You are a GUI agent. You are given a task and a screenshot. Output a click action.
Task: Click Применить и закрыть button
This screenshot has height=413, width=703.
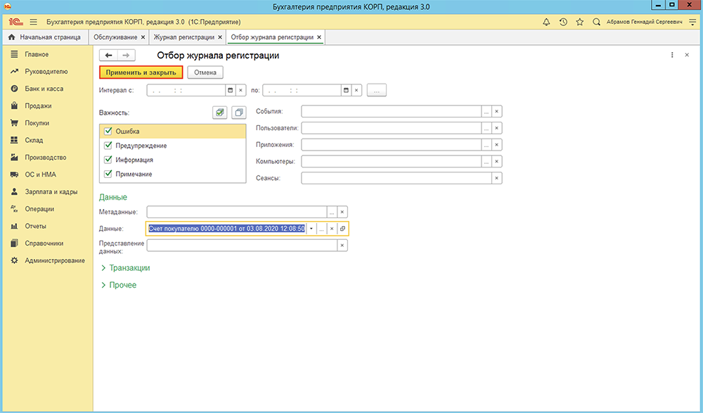pyautogui.click(x=141, y=72)
